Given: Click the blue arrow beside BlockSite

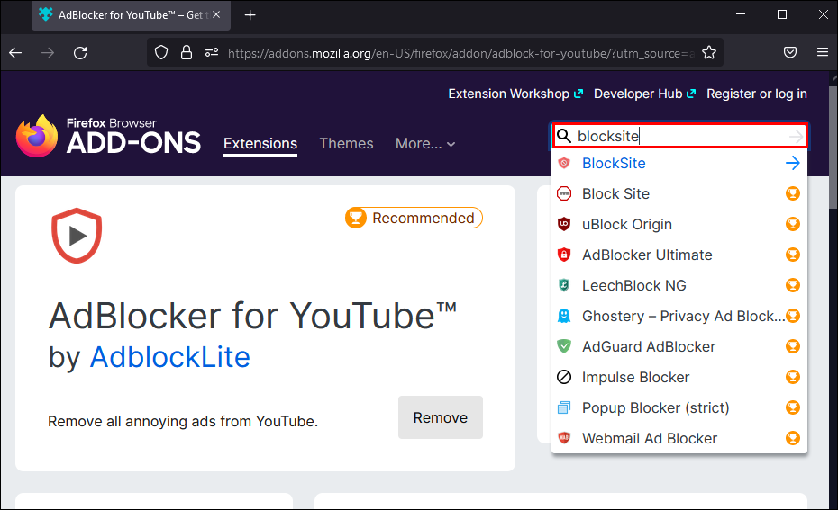Looking at the screenshot, I should (793, 163).
